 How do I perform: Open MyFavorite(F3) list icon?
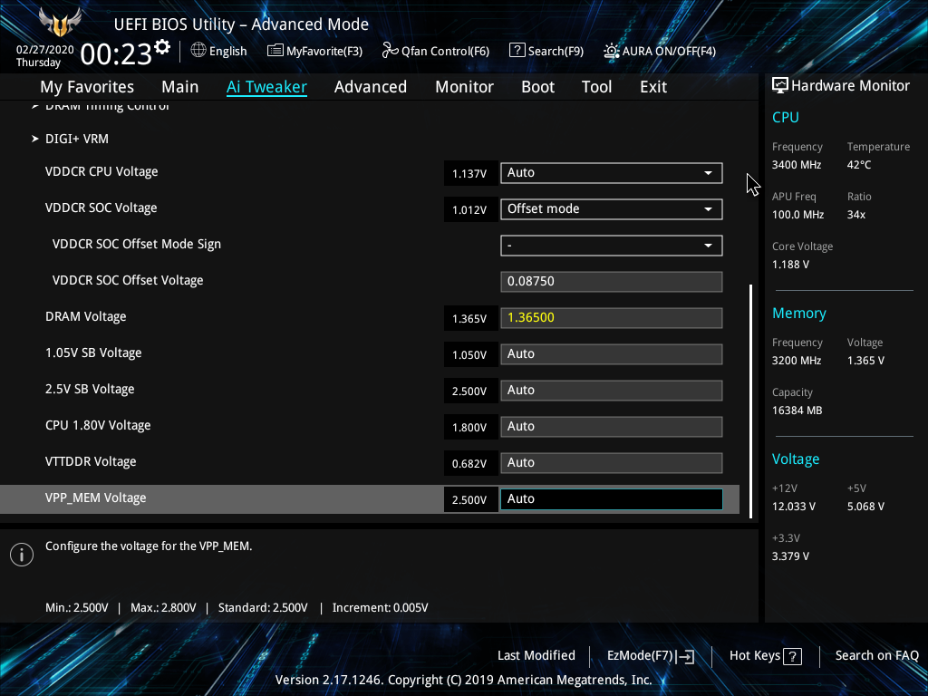(x=275, y=51)
